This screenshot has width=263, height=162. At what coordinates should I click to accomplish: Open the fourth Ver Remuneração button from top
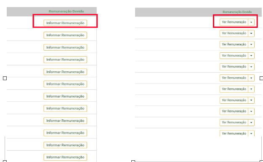234,56
